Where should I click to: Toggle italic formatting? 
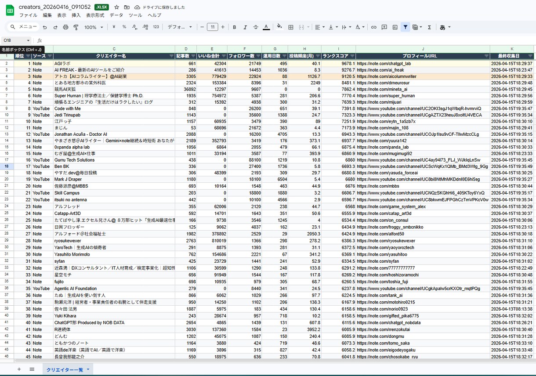click(245, 27)
